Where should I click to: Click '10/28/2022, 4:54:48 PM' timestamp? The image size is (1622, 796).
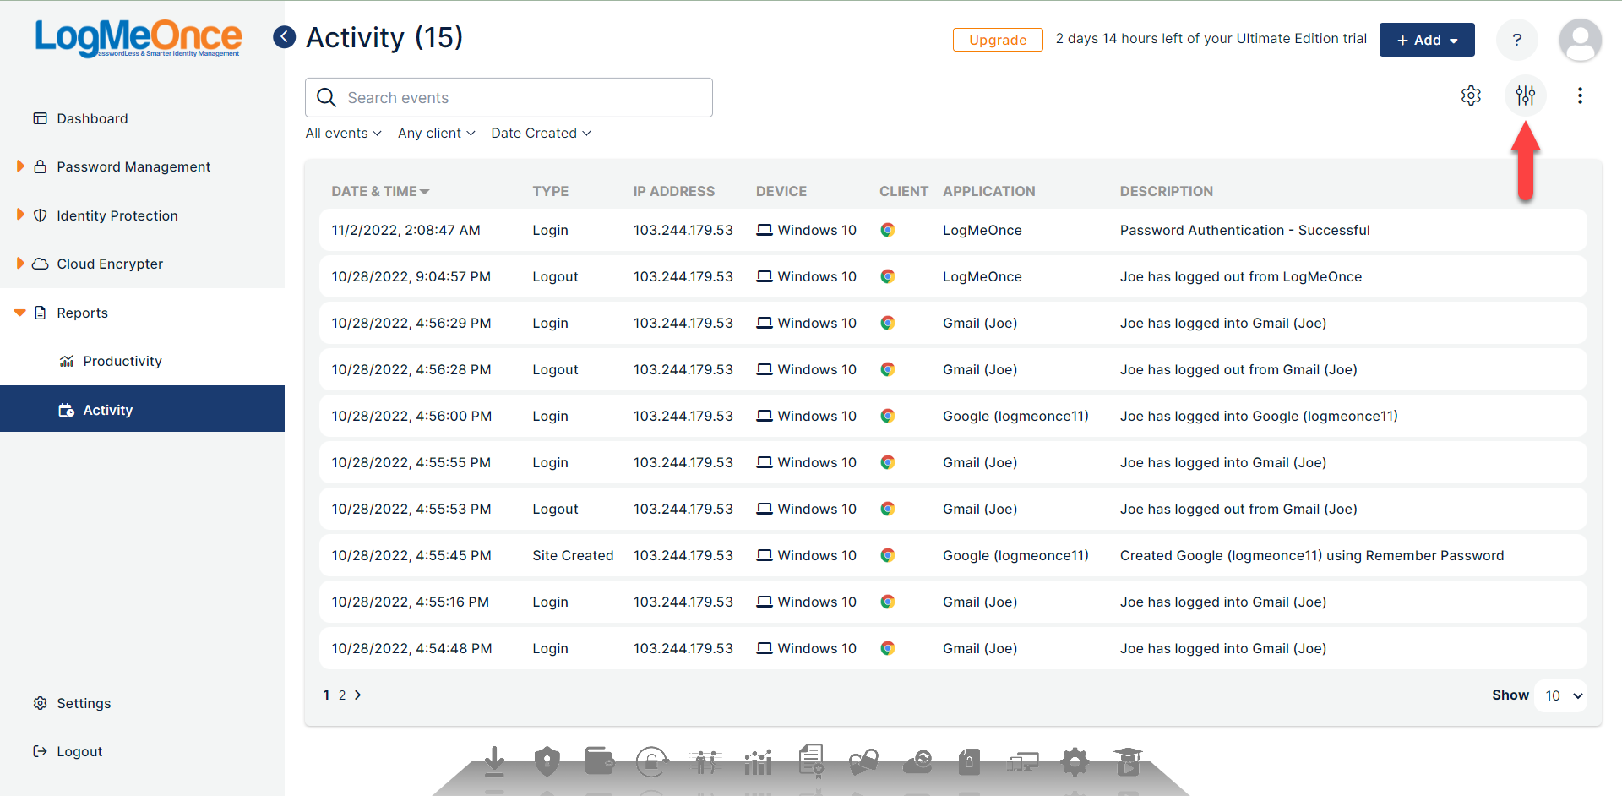point(411,648)
